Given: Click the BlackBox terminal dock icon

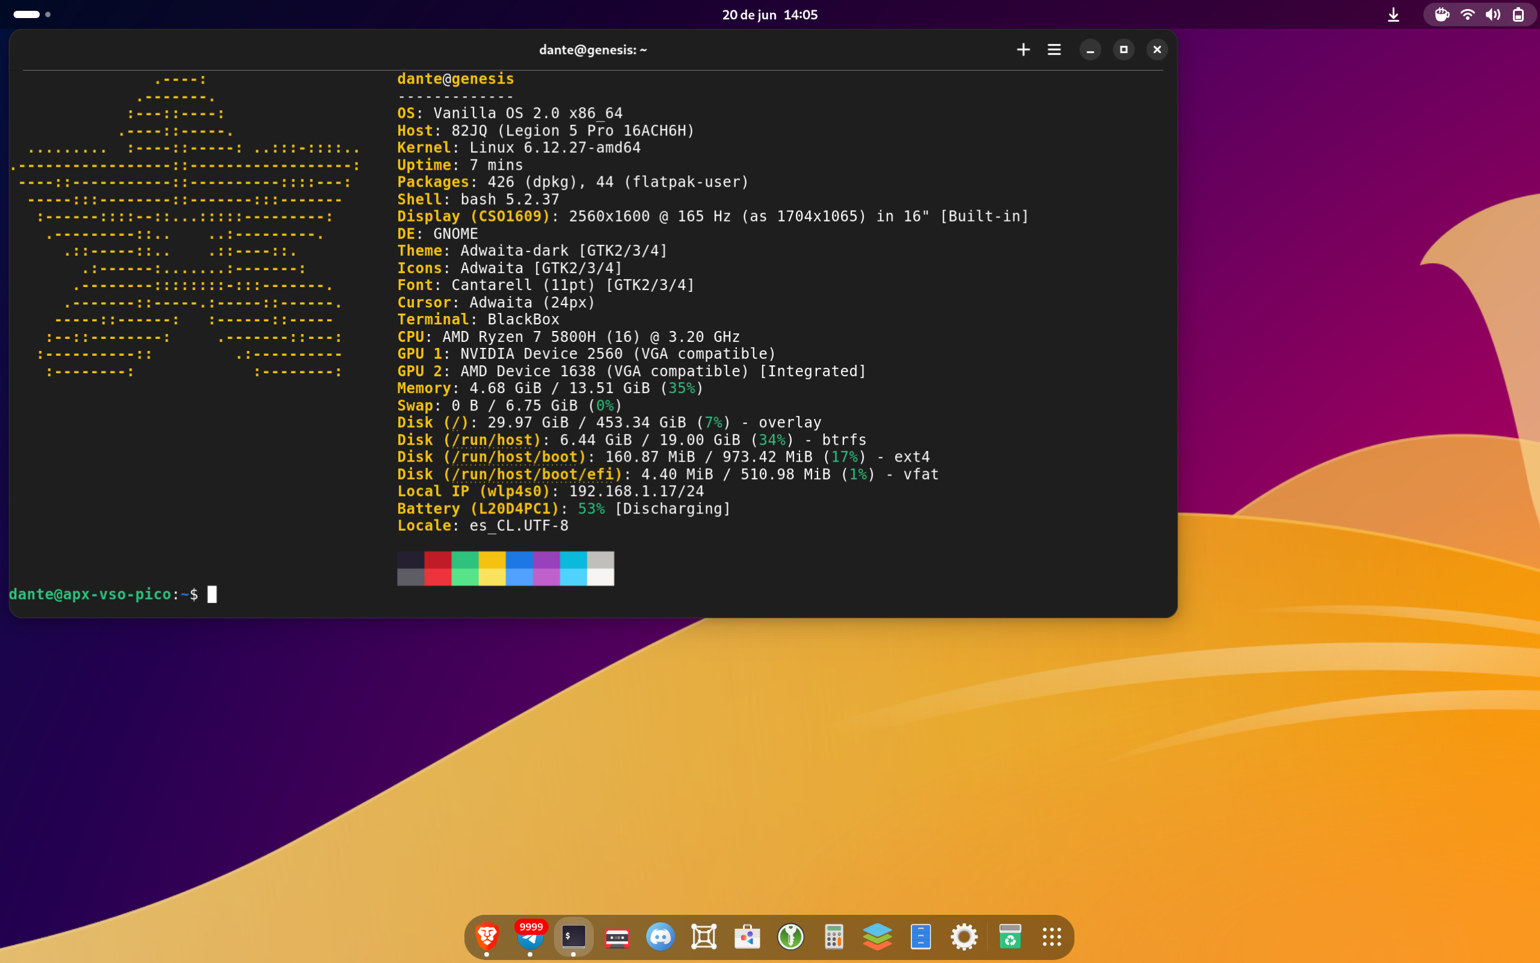Looking at the screenshot, I should [574, 937].
